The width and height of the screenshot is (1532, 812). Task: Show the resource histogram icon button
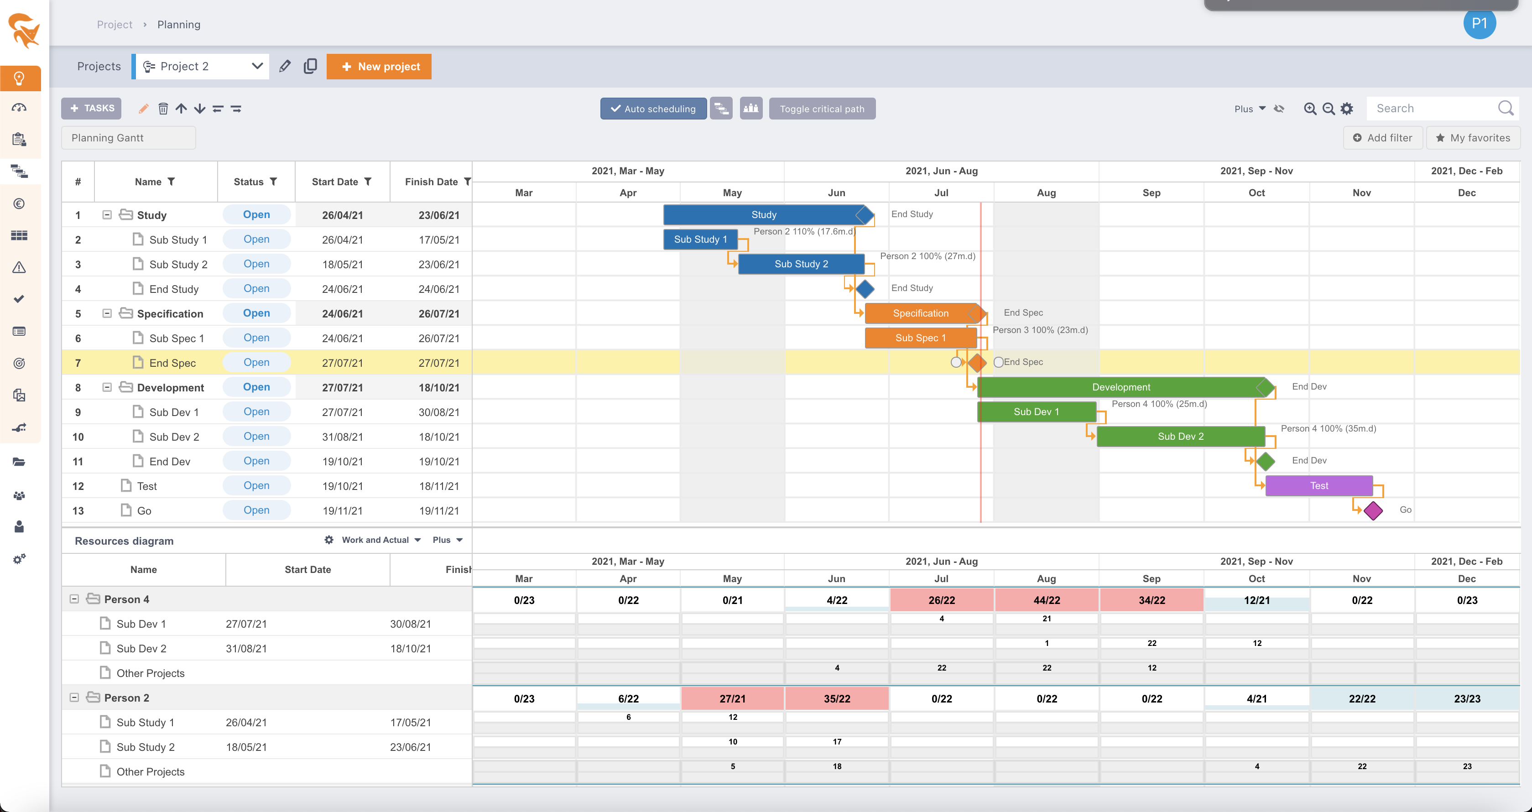[750, 108]
